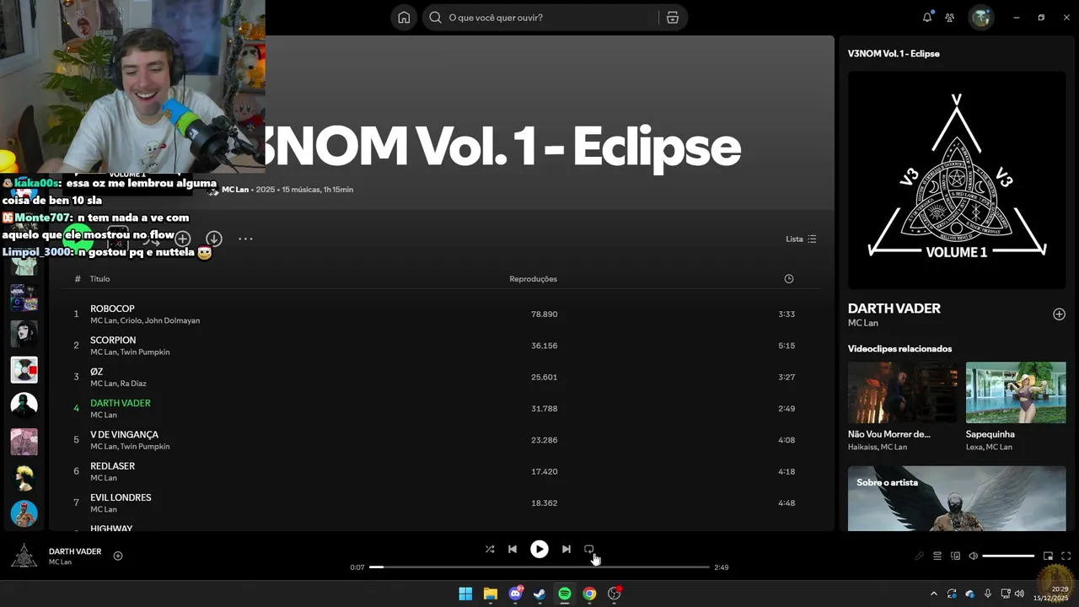Viewport: 1079px width, 607px height.
Task: Select the DARTH VADER track in list
Action: tap(121, 403)
